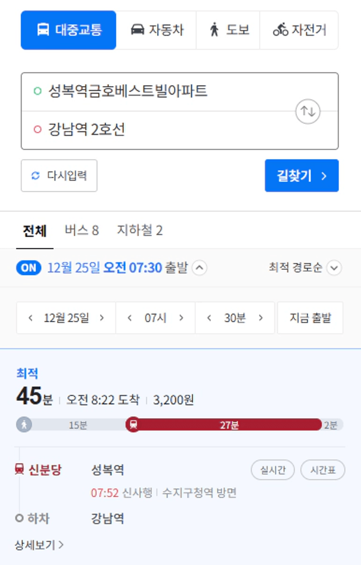This screenshot has width=361, height=565.
Task: Click the 다시입력 reset button
Action: 59,176
